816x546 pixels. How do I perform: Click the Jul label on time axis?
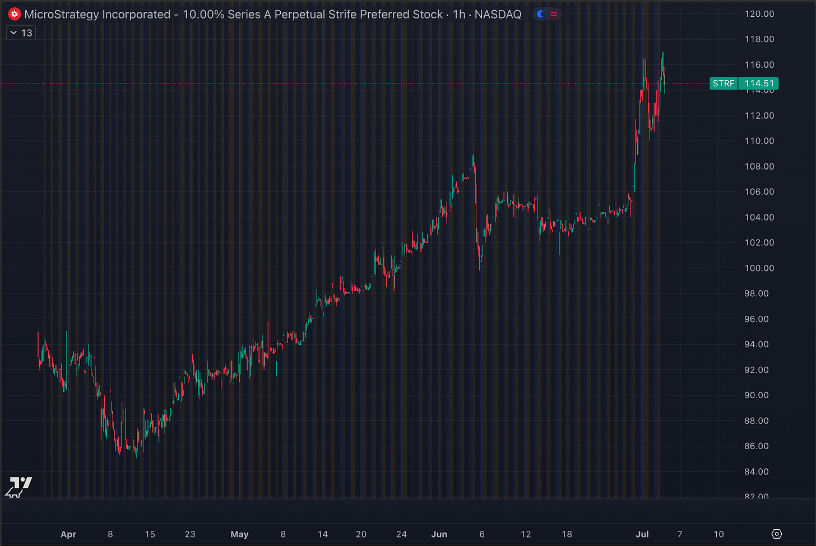coord(642,534)
